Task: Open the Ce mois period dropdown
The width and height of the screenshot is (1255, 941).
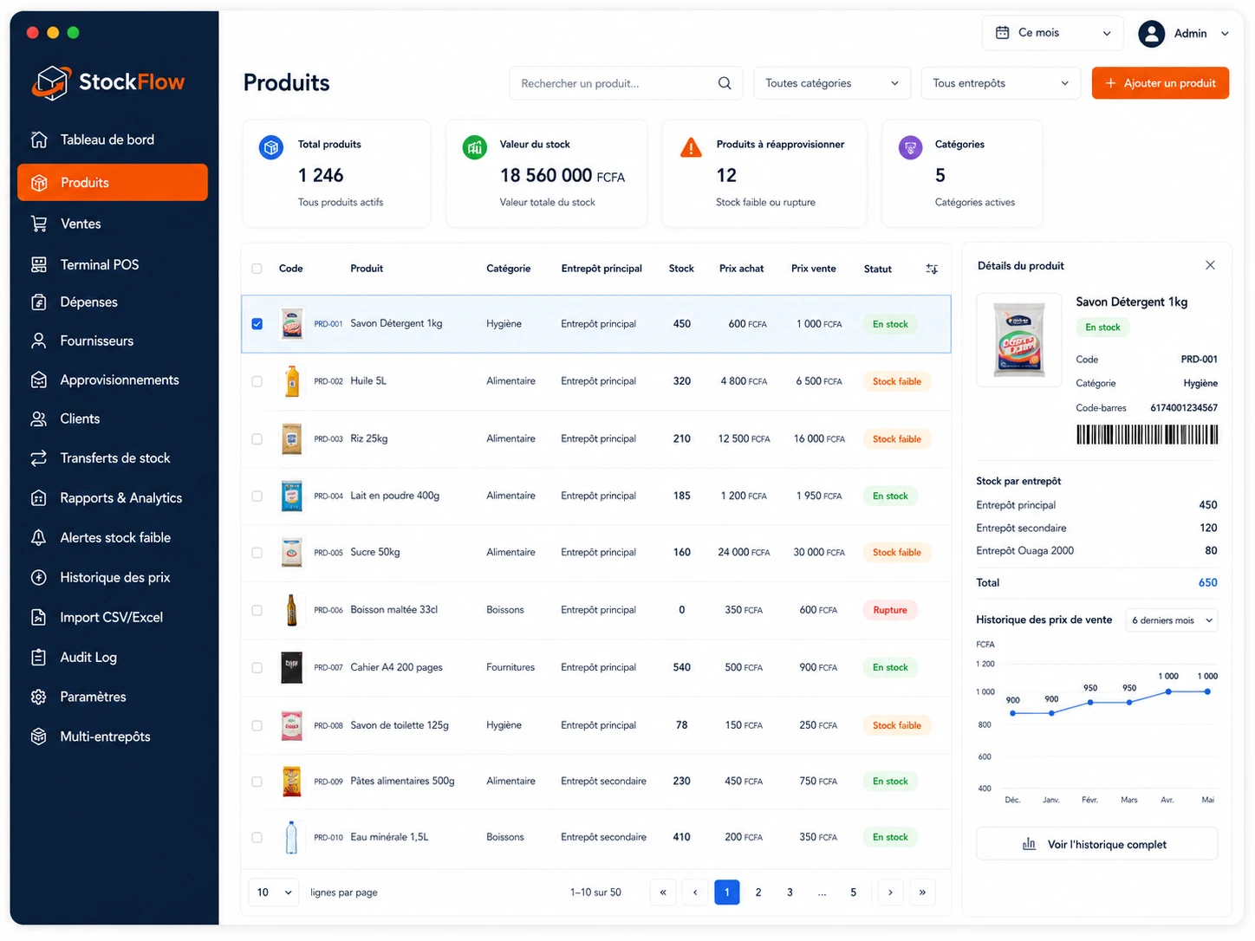Action: pos(1052,33)
